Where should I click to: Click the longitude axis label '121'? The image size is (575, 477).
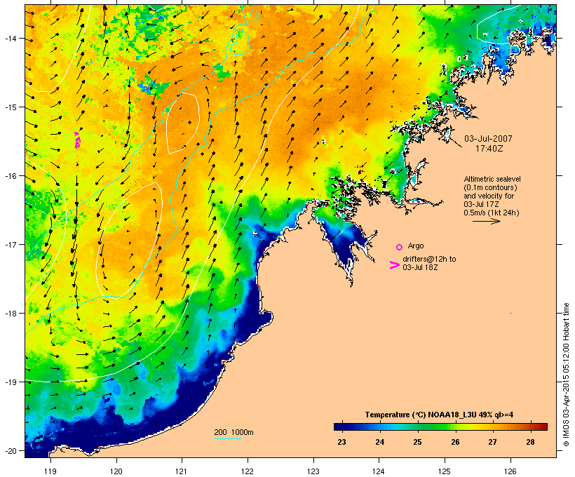[182, 471]
